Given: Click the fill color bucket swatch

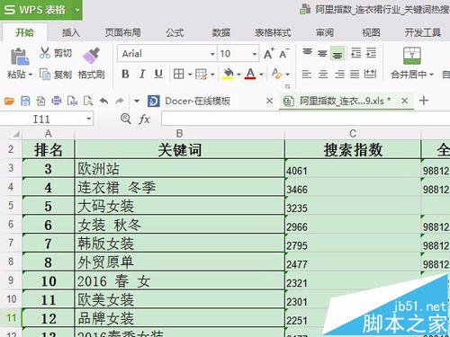Looking at the screenshot, I should click(229, 74).
